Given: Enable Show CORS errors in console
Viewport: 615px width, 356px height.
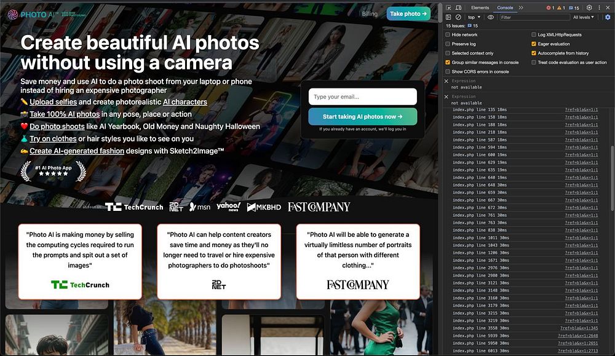Looking at the screenshot, I should pyautogui.click(x=448, y=71).
